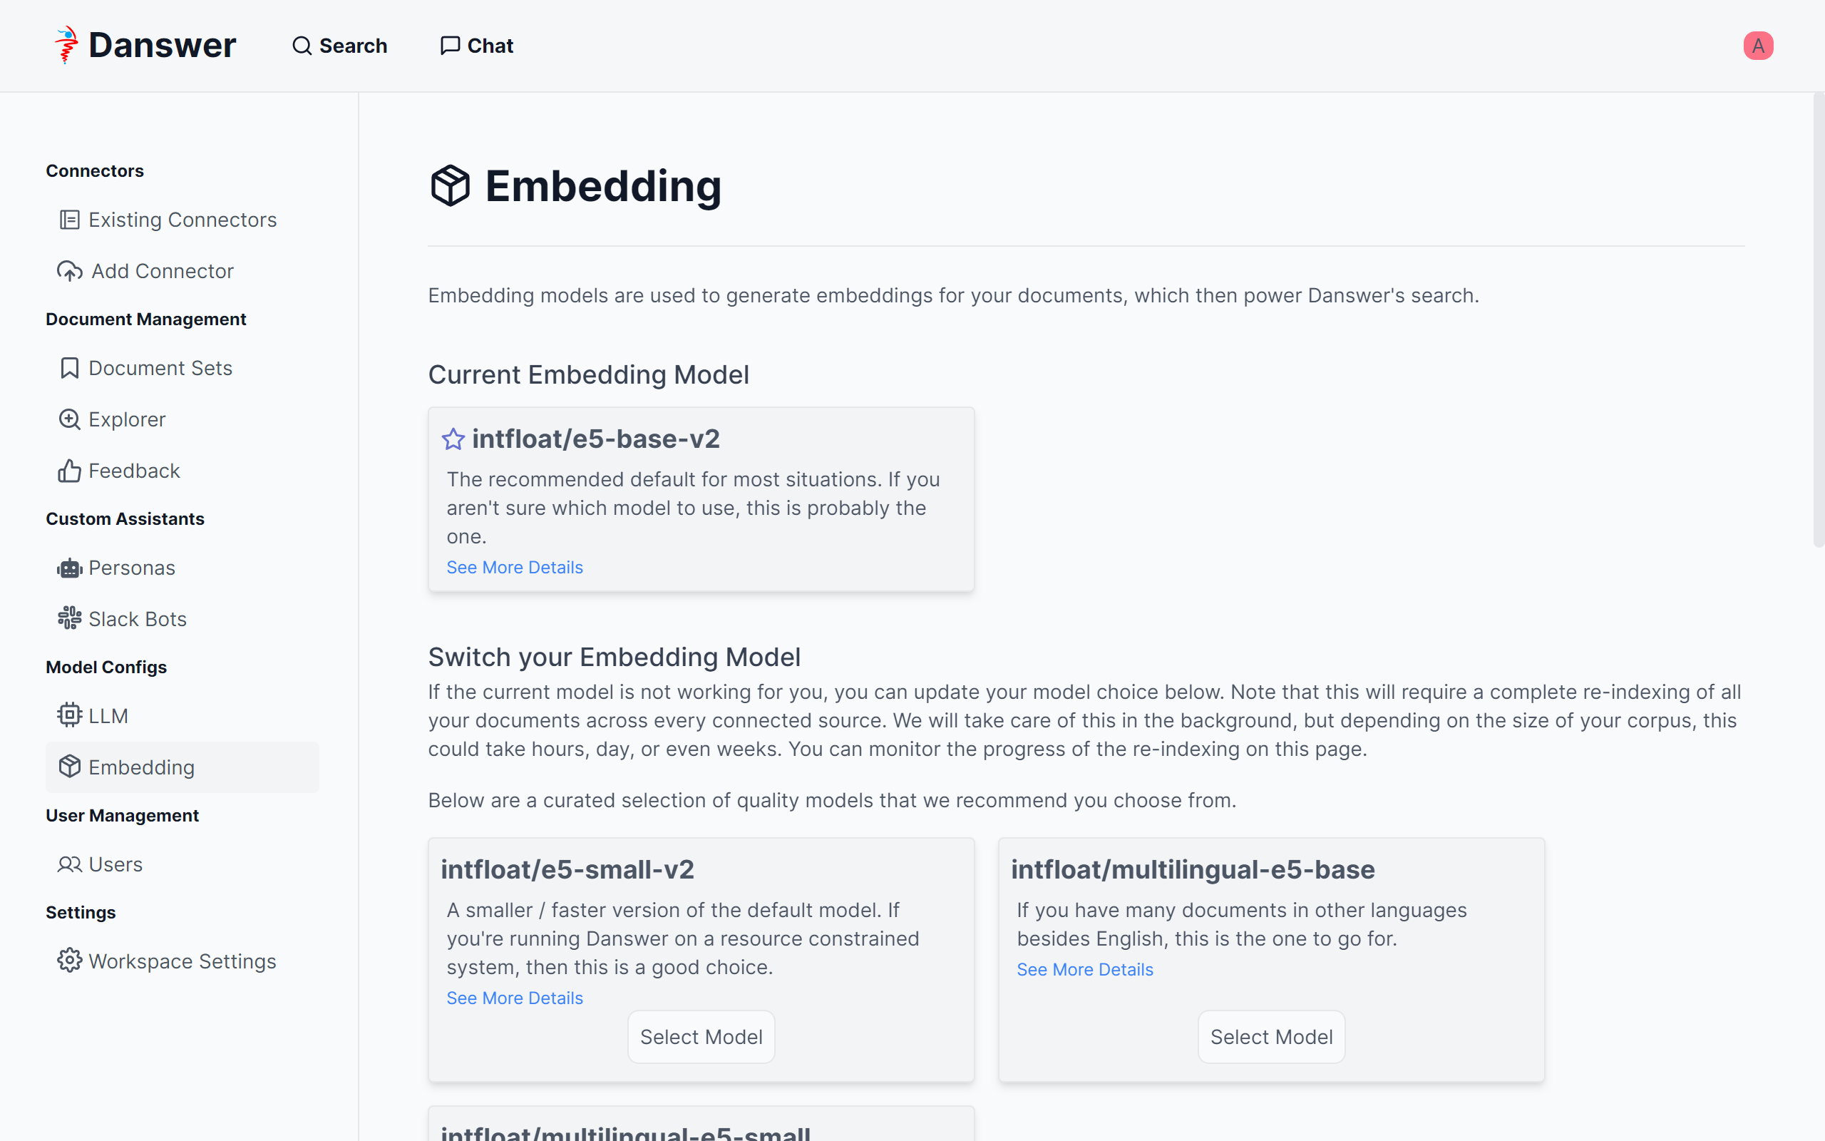Viewport: 1825px width, 1141px height.
Task: Go to Embedding in the sidebar
Action: point(141,767)
